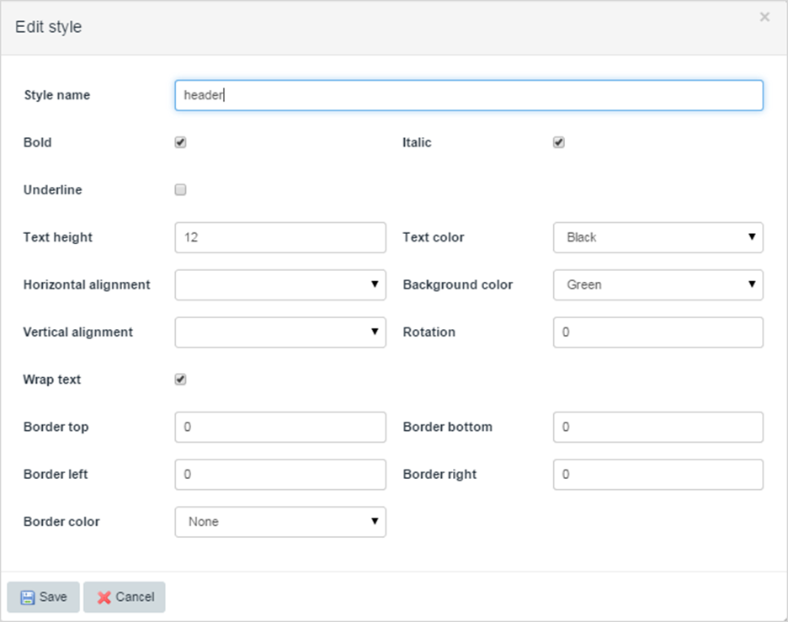Click the floppy disk Save icon
Viewport: 788px width, 622px height.
click(x=30, y=597)
